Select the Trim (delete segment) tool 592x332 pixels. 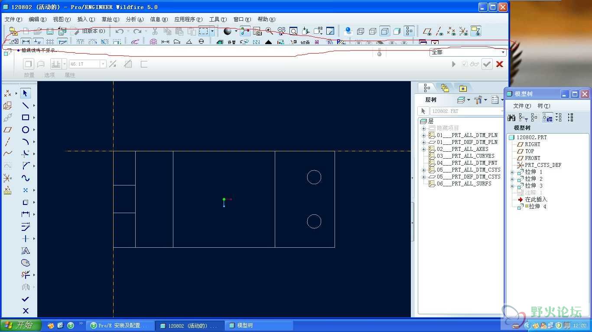tap(26, 275)
